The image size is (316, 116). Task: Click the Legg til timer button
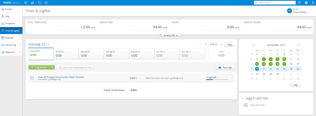(x=39, y=67)
